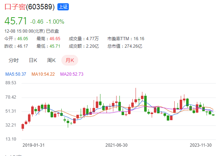
Task: Click the 2019-01-31 date axis label
Action: point(34,145)
